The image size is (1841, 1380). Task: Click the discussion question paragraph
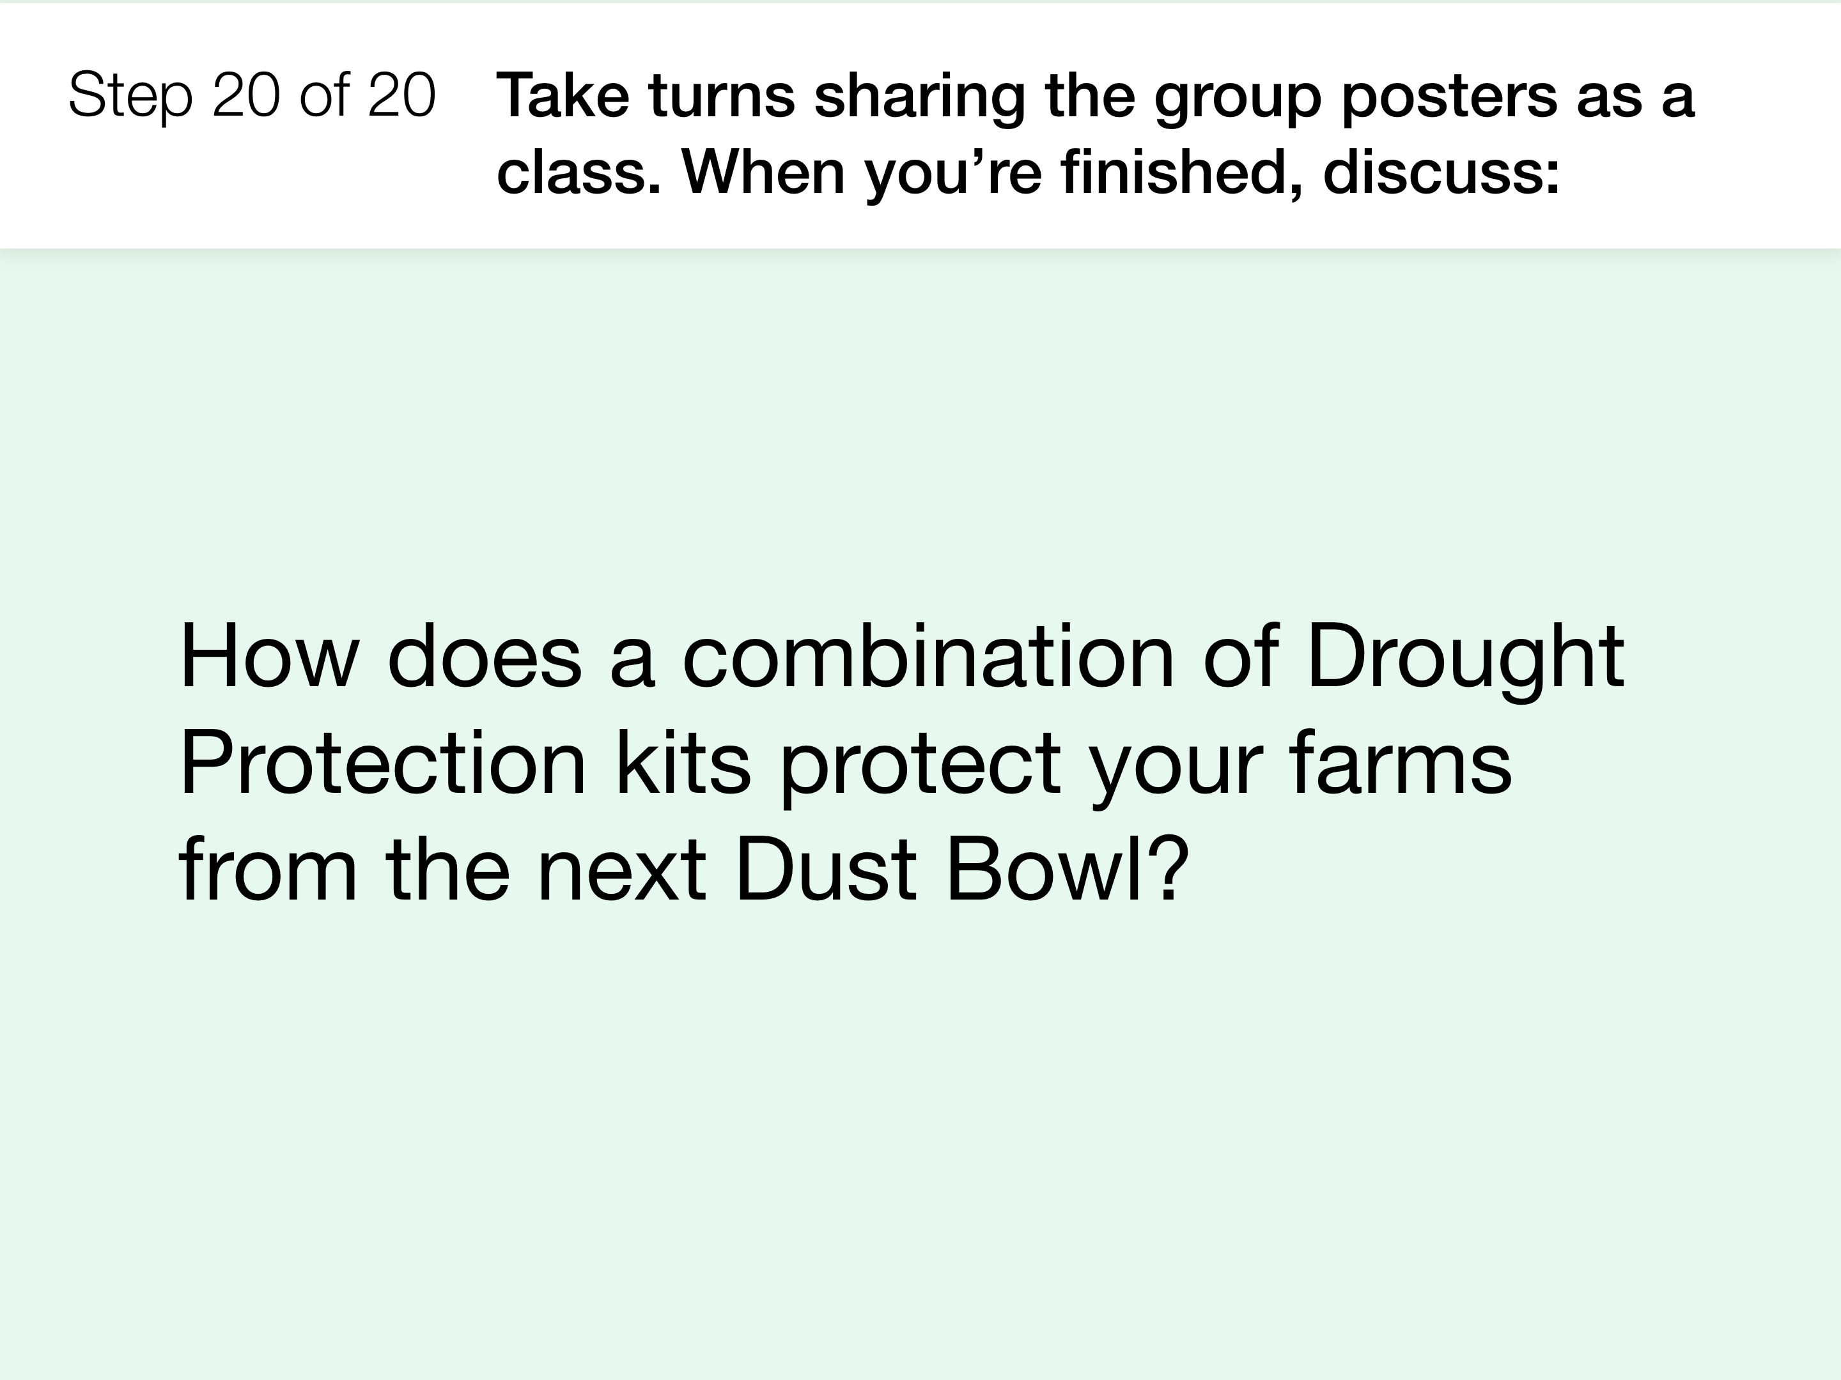[901, 762]
